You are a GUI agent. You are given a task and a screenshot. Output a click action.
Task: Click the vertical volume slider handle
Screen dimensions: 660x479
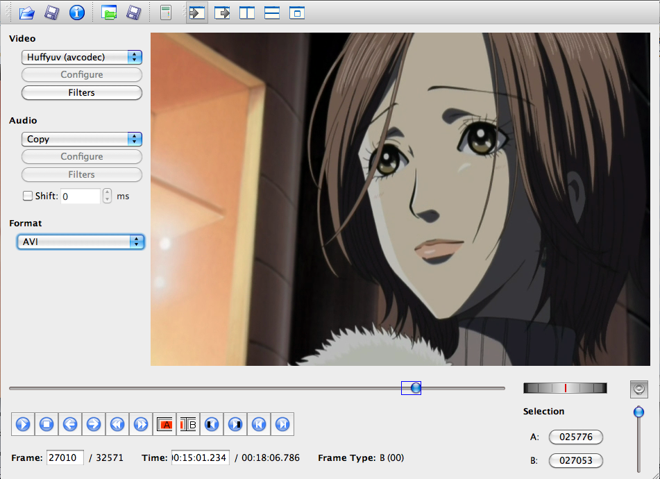[x=638, y=412]
